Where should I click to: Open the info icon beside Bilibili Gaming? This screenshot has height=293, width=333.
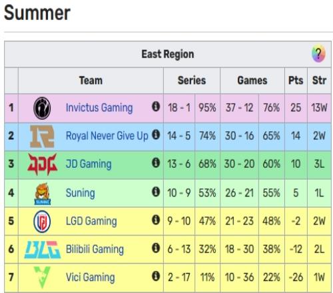(x=156, y=248)
